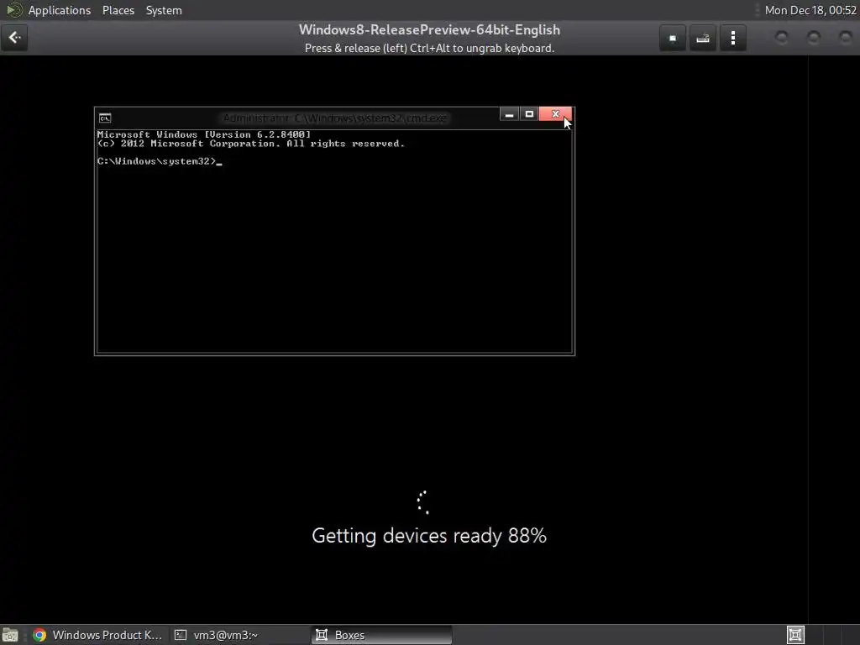Click the Boxes icon in bottom-right tray
The image size is (860, 645).
click(795, 635)
